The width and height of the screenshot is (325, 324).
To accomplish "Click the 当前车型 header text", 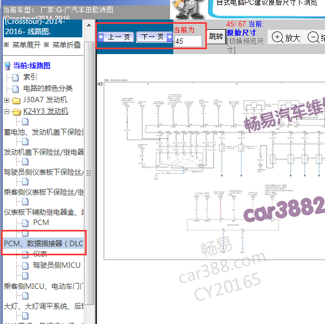I will tap(58, 10).
